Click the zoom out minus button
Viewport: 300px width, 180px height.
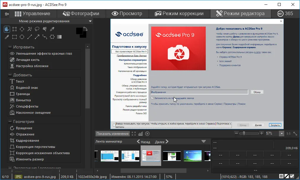(x=236, y=133)
